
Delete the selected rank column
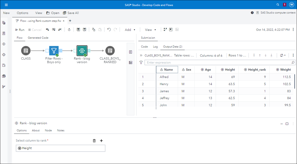(94, 141)
